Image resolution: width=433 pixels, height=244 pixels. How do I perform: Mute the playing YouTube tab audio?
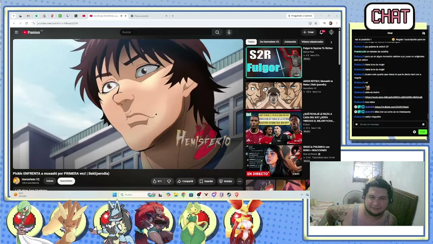pos(121,16)
